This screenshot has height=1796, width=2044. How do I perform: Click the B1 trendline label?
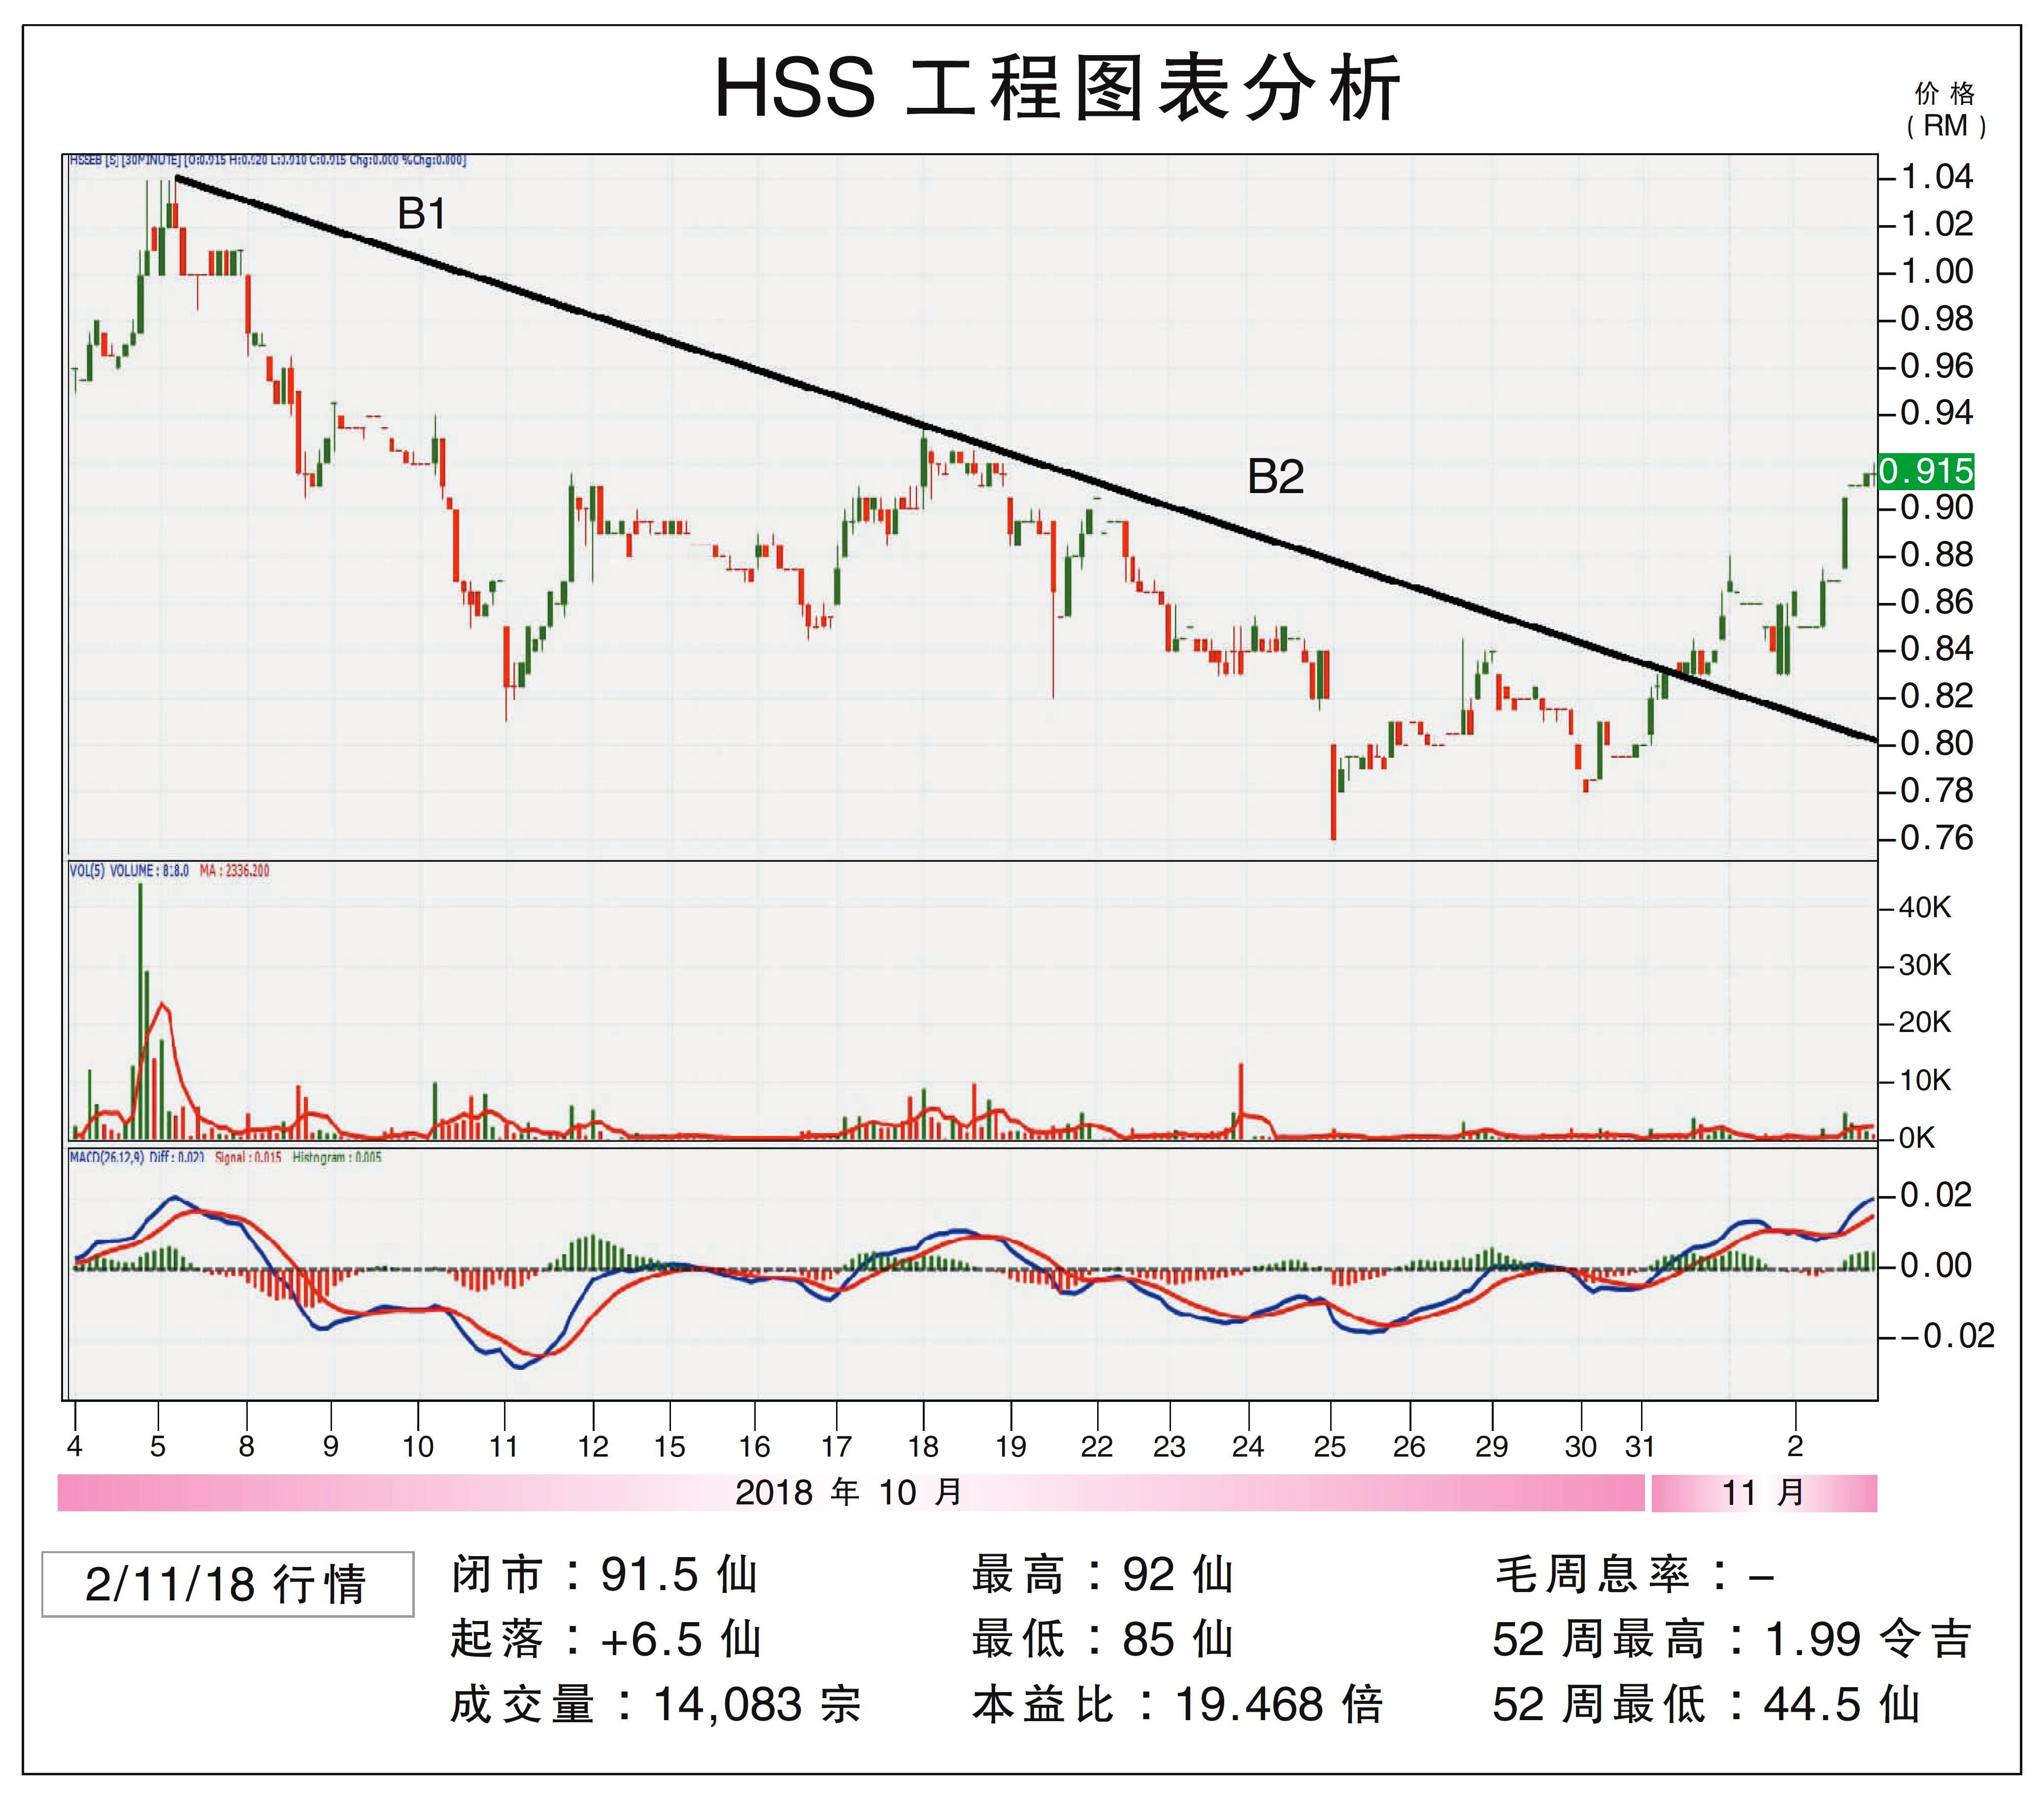[x=422, y=213]
